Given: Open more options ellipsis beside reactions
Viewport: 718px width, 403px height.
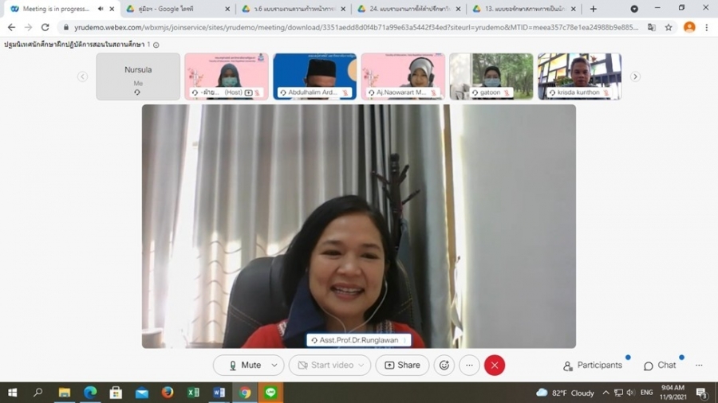Looking at the screenshot, I should point(469,365).
